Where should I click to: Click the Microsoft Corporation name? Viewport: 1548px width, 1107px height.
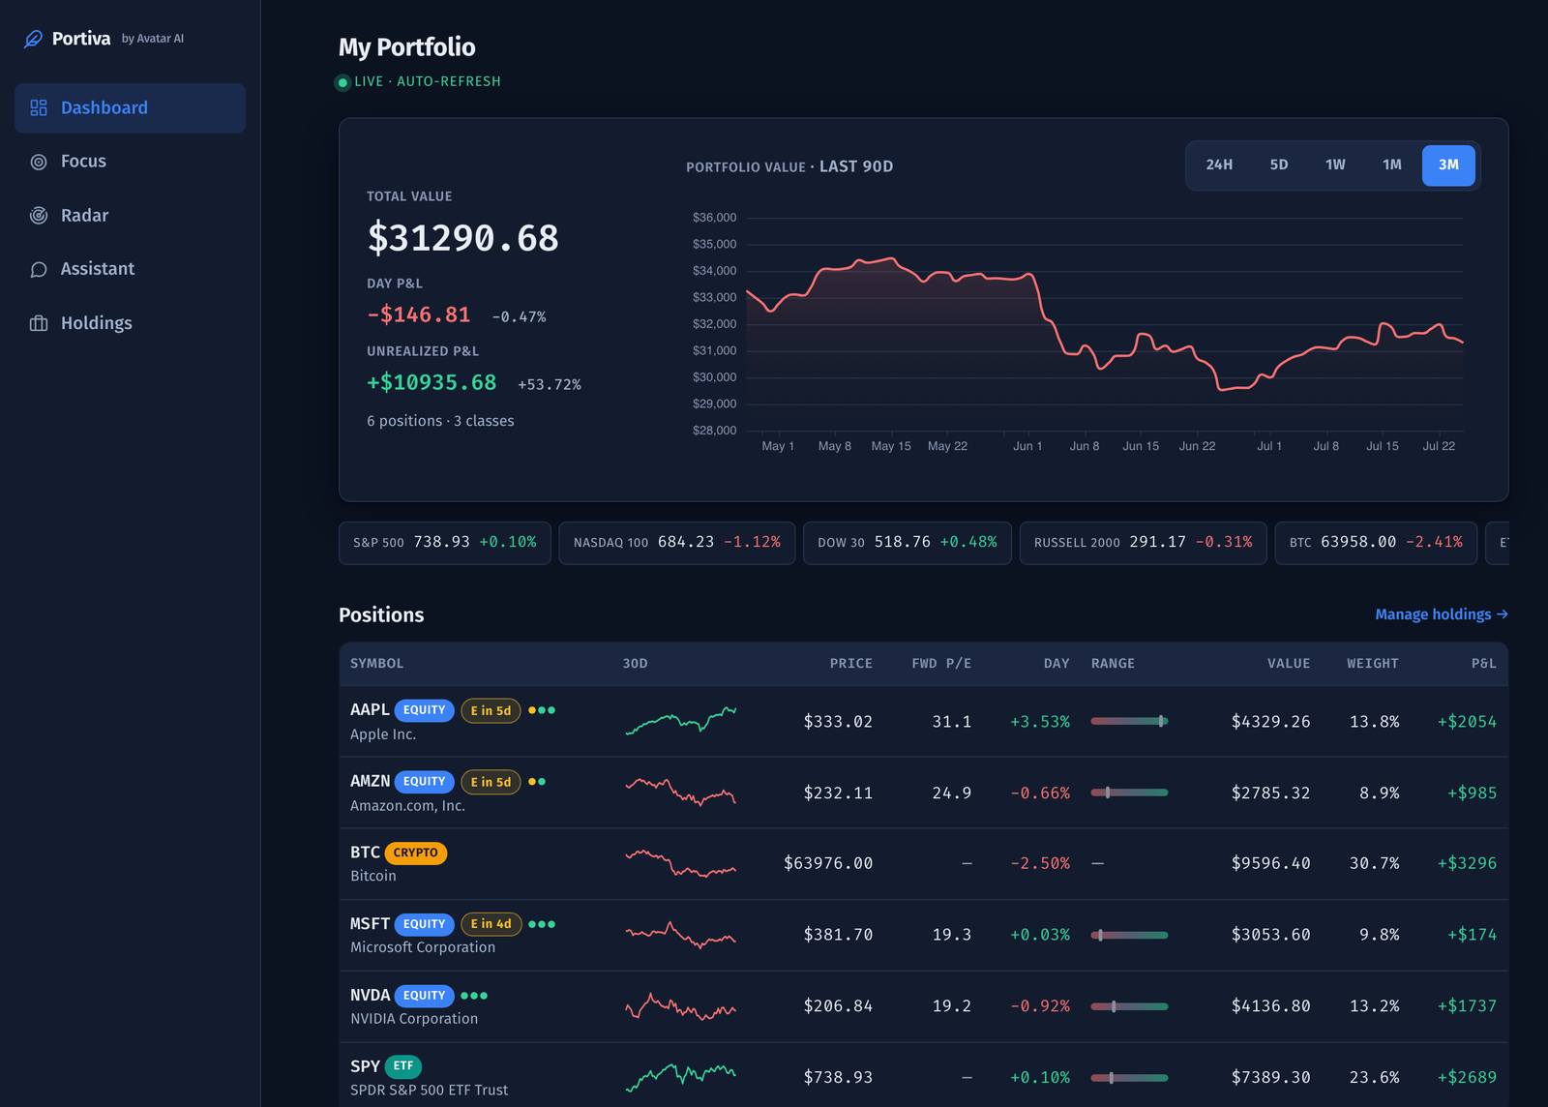point(423,947)
